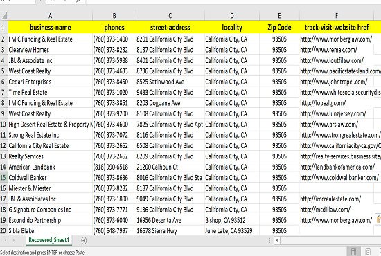Click the http://www.prslaw.com/ cell
381x256 pixels.
[337, 125]
